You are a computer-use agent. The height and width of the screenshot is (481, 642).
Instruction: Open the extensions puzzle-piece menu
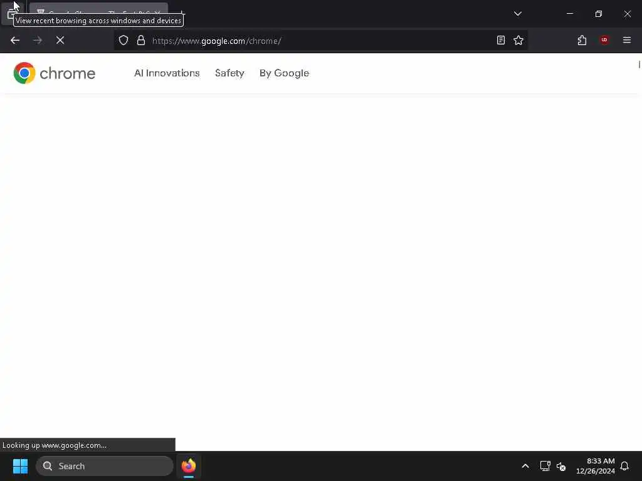[582, 40]
